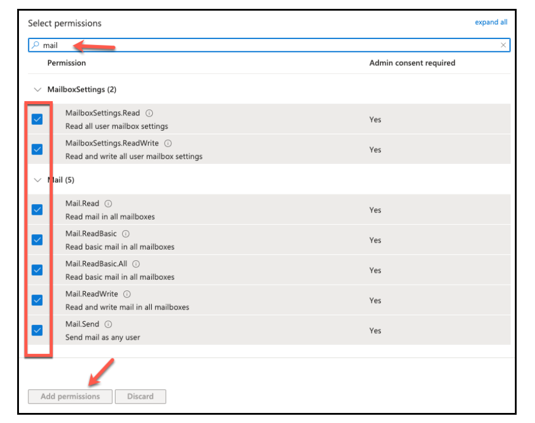Click the expand all link

(x=491, y=22)
